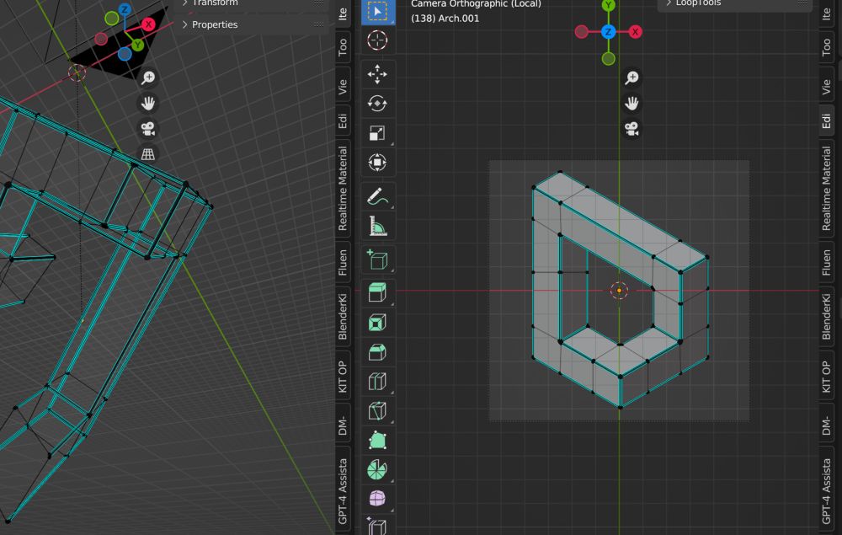Toggle camera view in the right viewport

click(631, 129)
